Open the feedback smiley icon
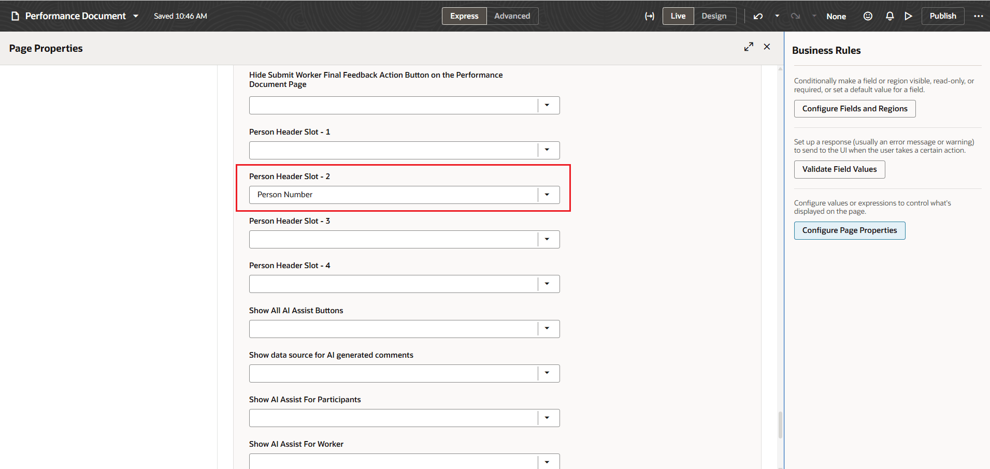Image resolution: width=990 pixels, height=469 pixels. [x=868, y=16]
